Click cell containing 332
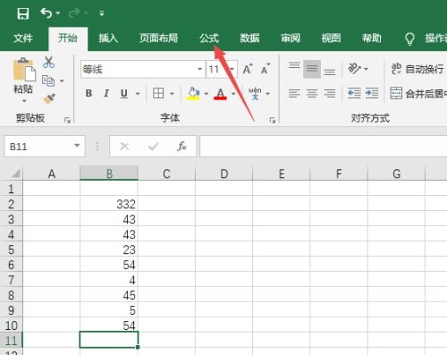This screenshot has width=447, height=355. coord(109,204)
